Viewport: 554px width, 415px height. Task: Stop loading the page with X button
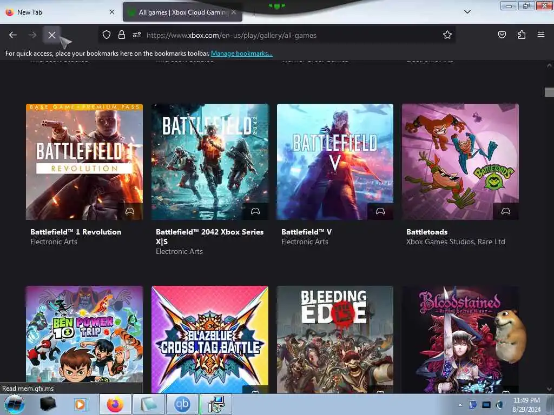pos(52,35)
